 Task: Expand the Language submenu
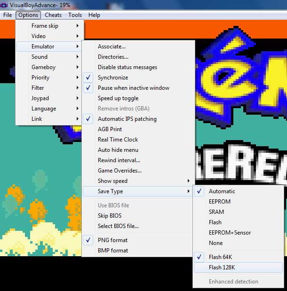[x=49, y=109]
